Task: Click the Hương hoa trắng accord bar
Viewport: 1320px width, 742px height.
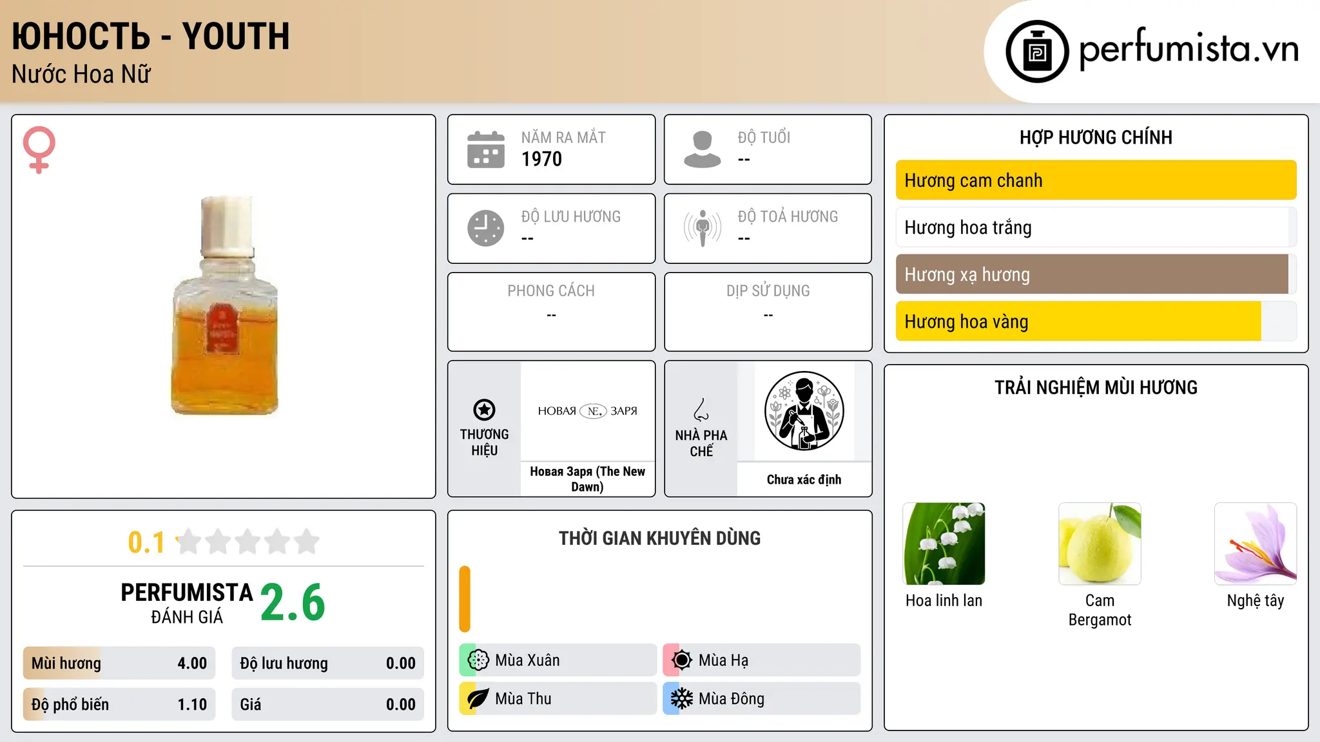Action: click(1096, 227)
